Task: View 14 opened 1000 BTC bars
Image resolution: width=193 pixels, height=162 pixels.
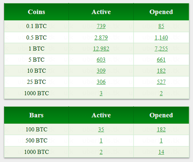Action: coord(161,152)
